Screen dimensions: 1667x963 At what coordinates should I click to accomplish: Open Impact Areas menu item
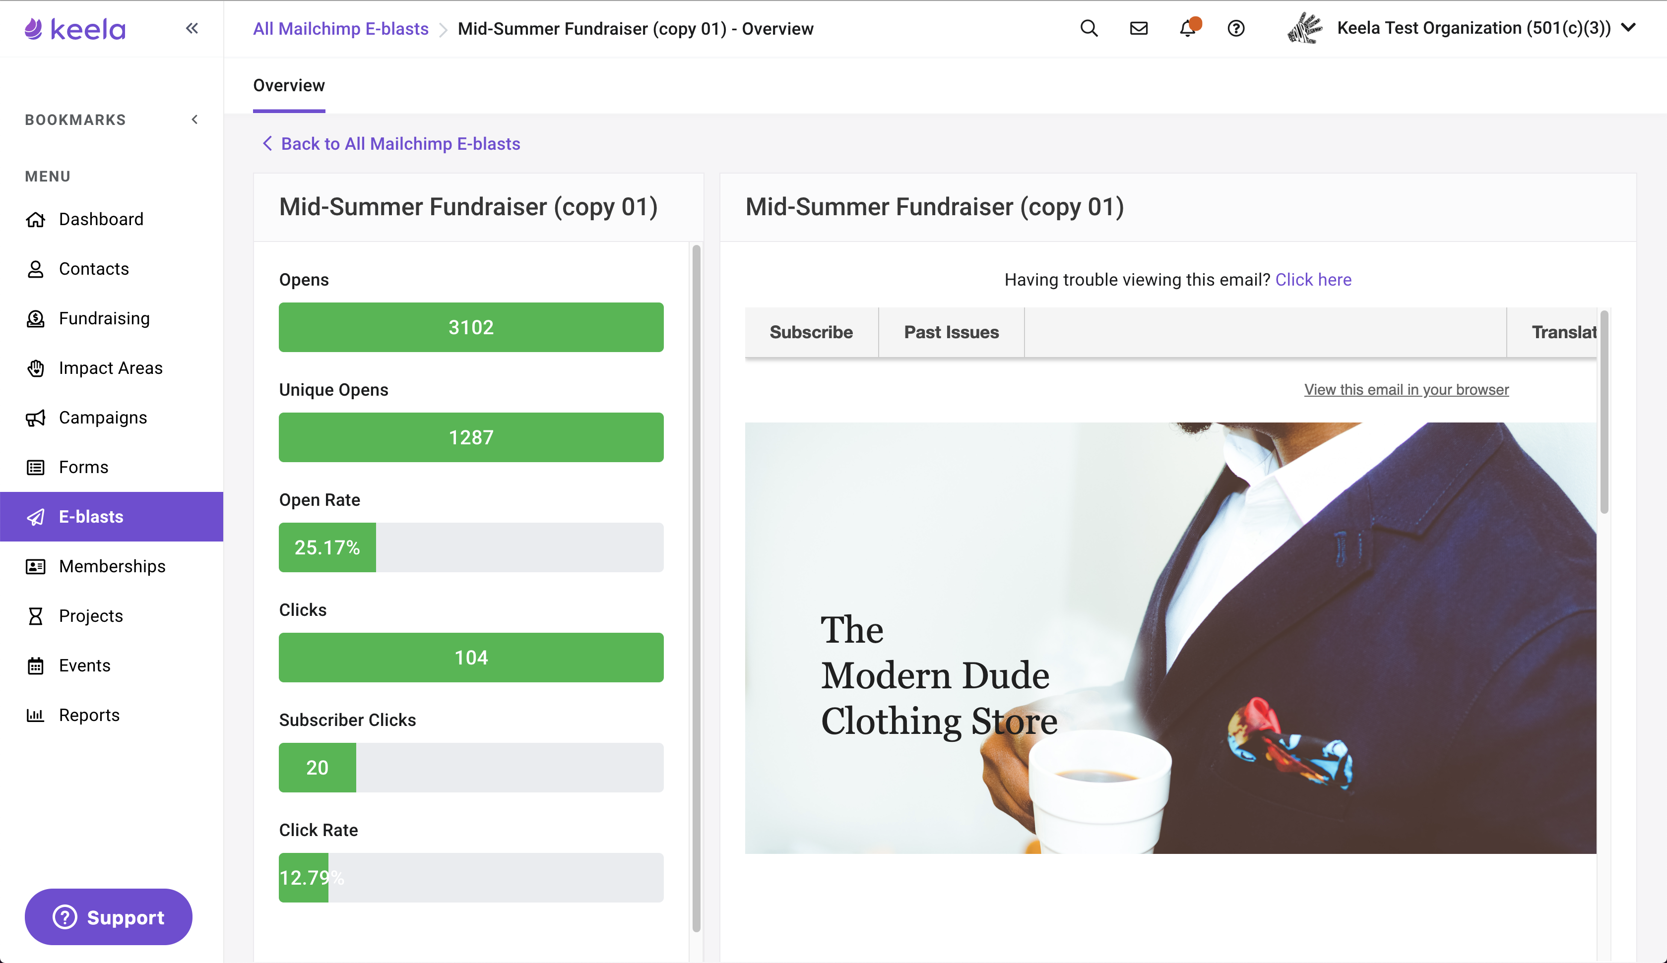click(112, 368)
